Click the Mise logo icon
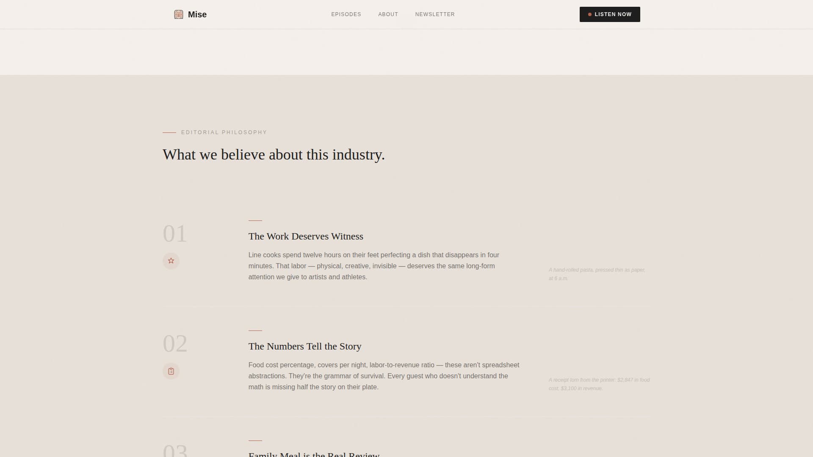This screenshot has width=813, height=457. click(179, 14)
